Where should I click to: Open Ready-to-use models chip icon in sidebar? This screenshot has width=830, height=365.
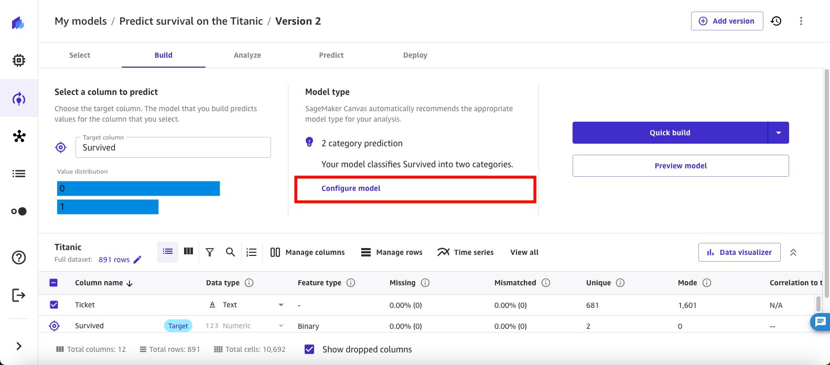(x=19, y=61)
